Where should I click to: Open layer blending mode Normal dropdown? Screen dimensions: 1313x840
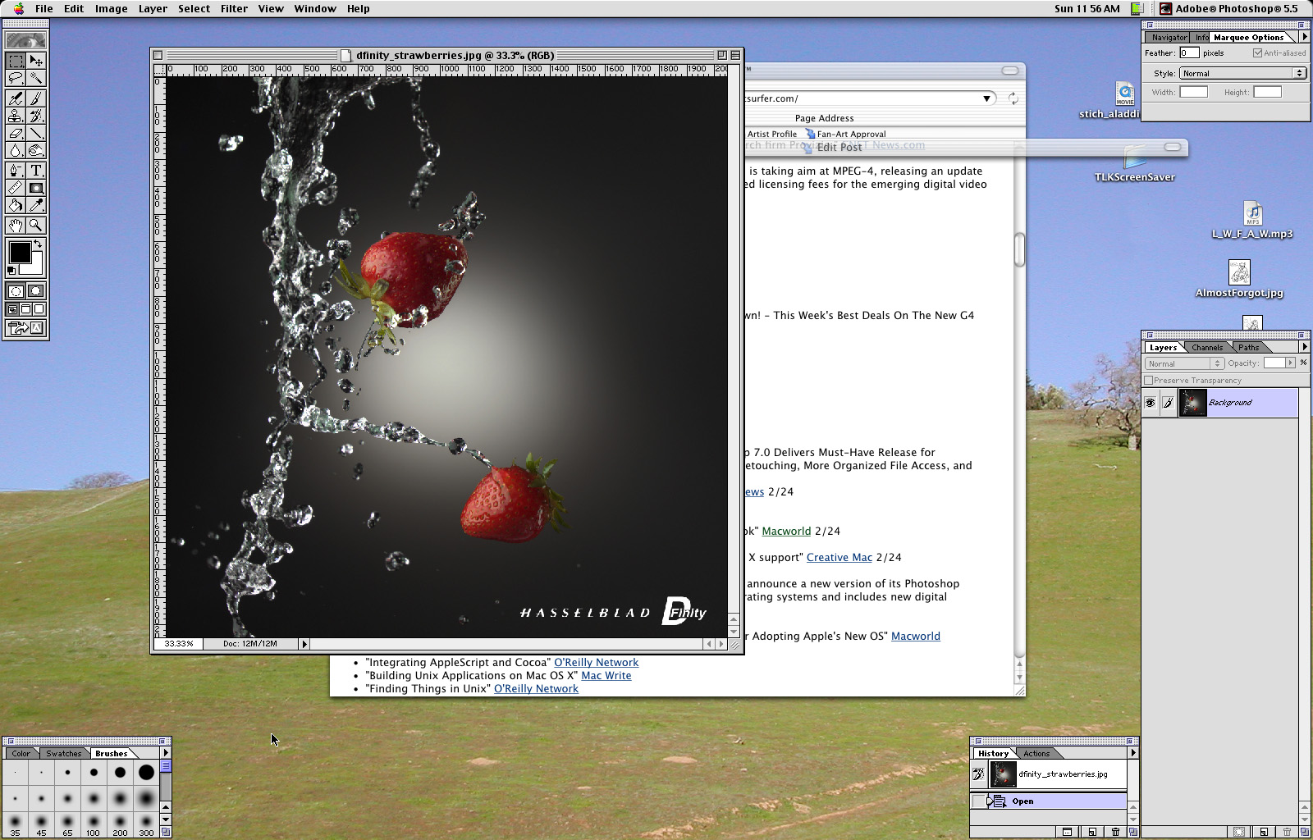pos(1184,363)
